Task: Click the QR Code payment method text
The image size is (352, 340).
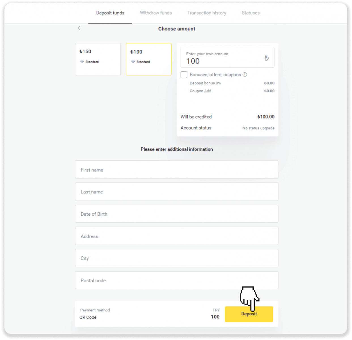Action: tap(88, 317)
